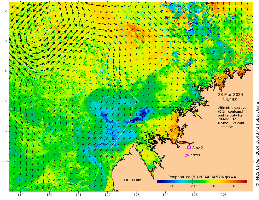The width and height of the screenshot is (259, 200).
Task: Click the longitude axis label 119
Action: (x=20, y=195)
